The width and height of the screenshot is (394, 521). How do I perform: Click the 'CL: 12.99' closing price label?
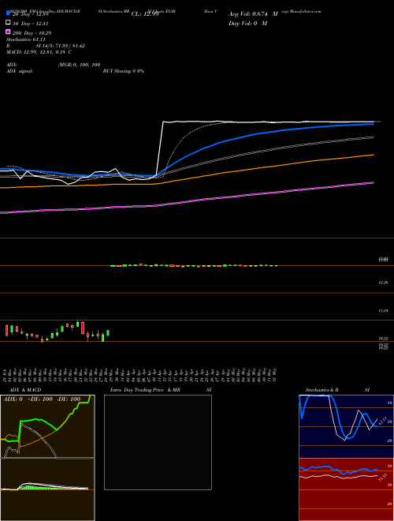tap(145, 14)
